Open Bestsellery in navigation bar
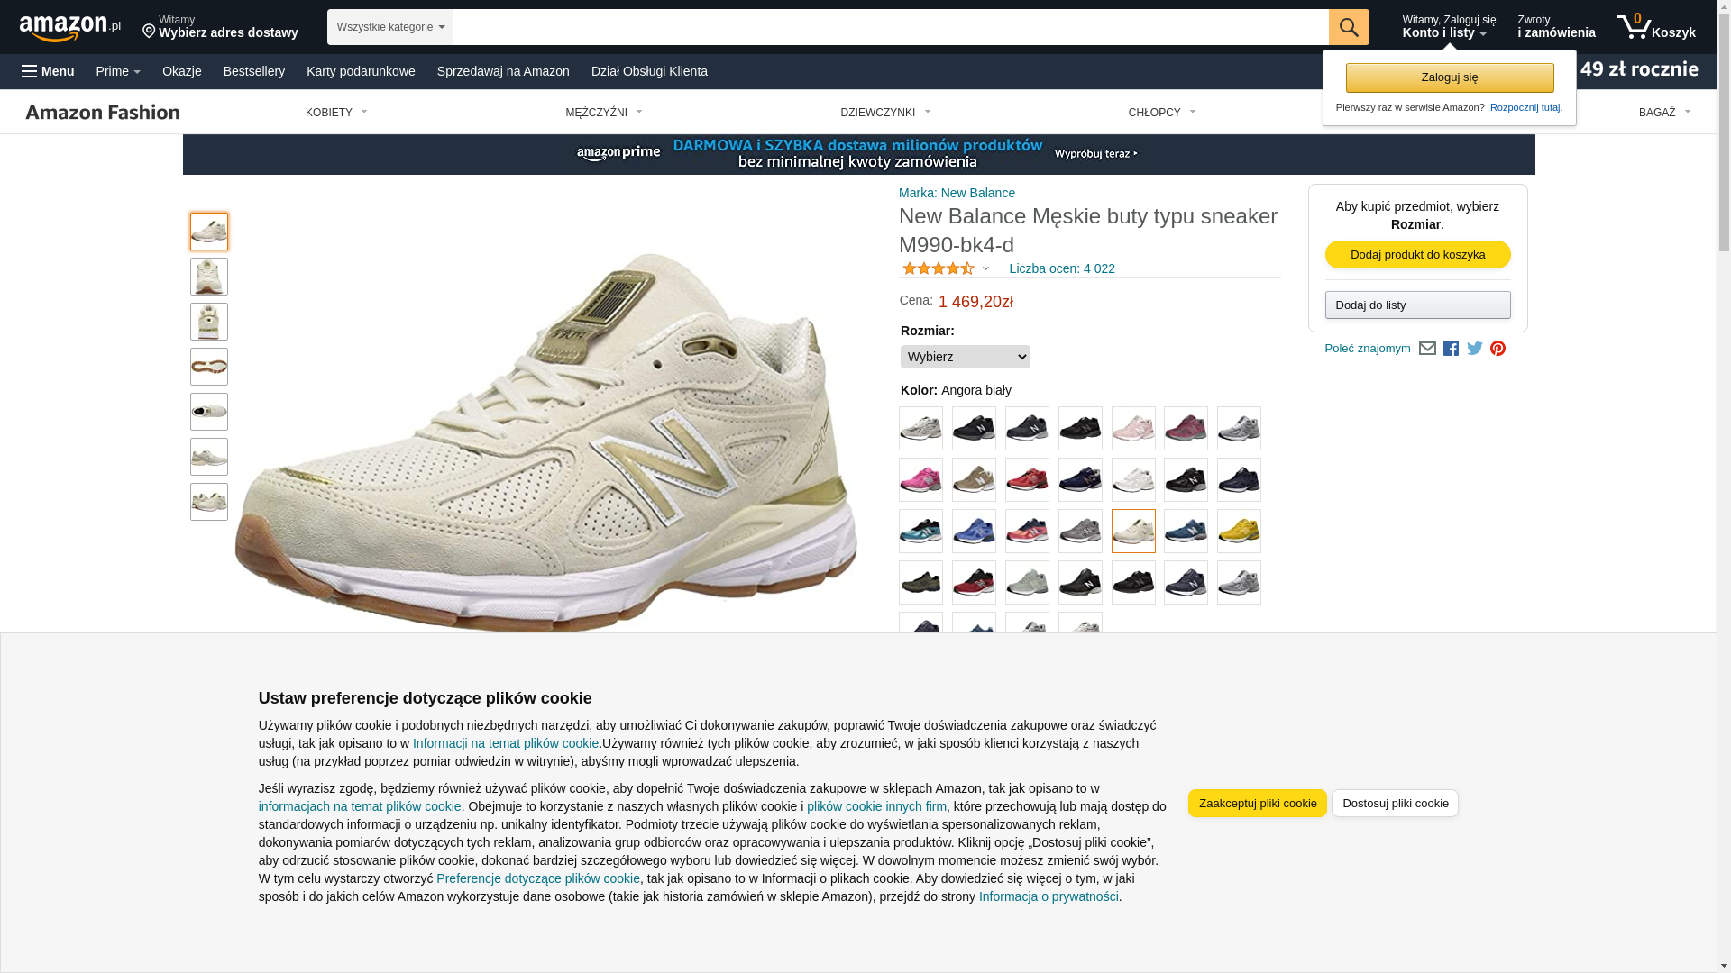1731x973 pixels. coord(254,71)
